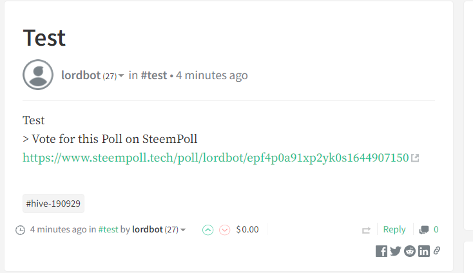Expand dropdown arrow beside lordbot in header

tap(121, 75)
